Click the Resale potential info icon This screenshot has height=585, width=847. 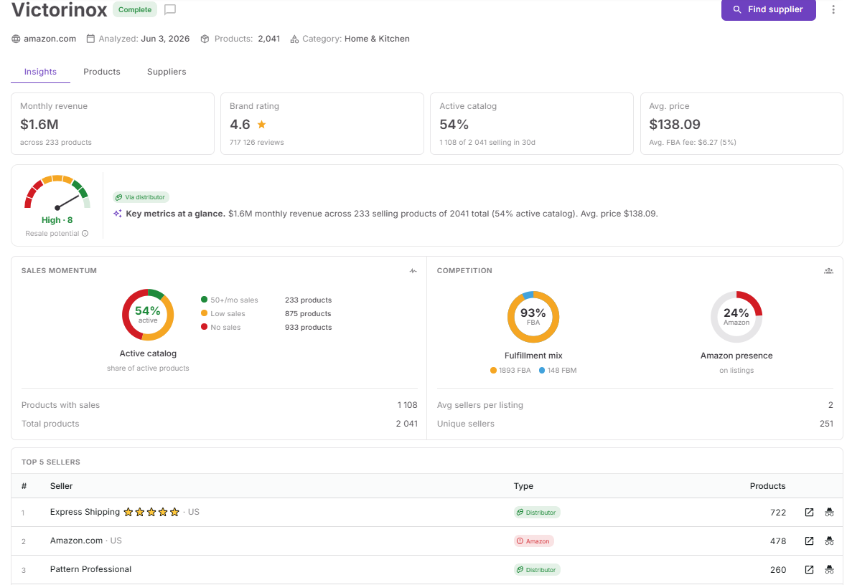click(85, 233)
